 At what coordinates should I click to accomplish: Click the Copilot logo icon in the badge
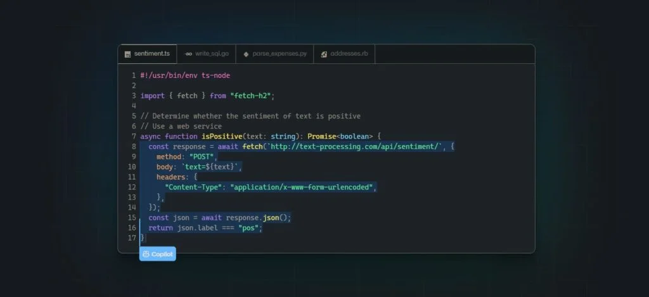pyautogui.click(x=146, y=254)
